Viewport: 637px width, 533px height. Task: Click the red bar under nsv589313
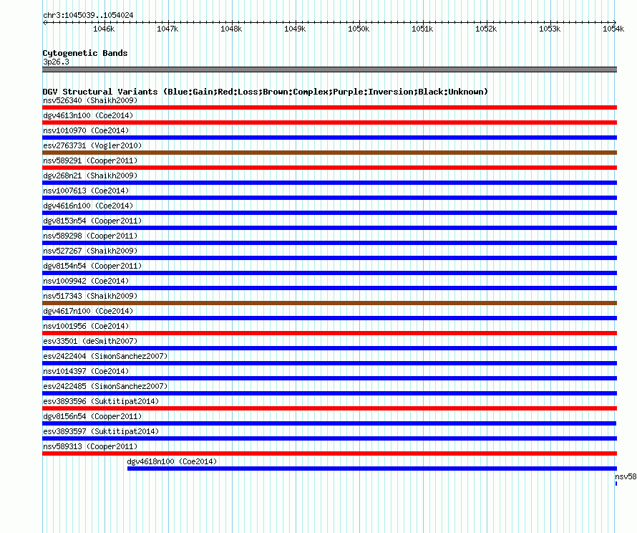click(x=329, y=453)
